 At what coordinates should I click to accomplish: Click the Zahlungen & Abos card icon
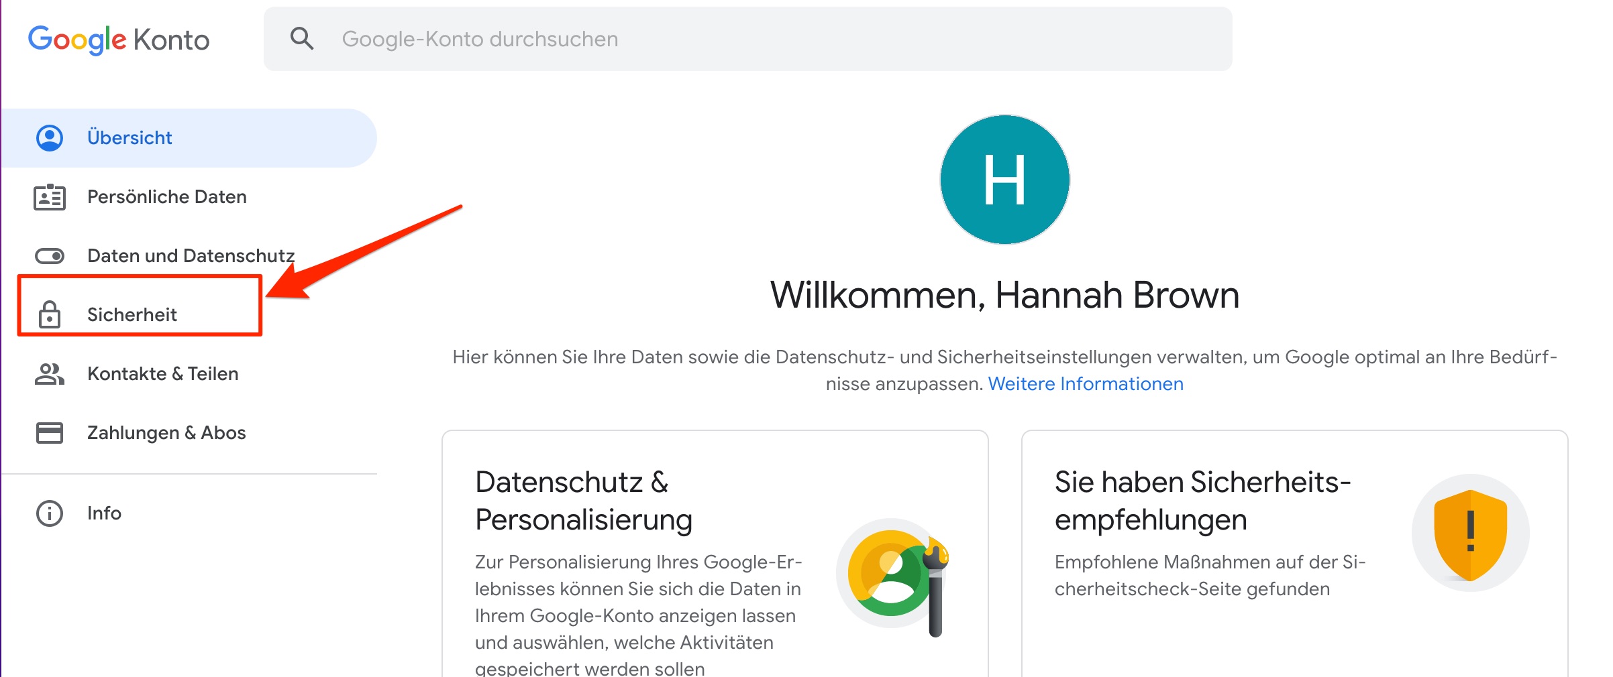click(x=50, y=433)
